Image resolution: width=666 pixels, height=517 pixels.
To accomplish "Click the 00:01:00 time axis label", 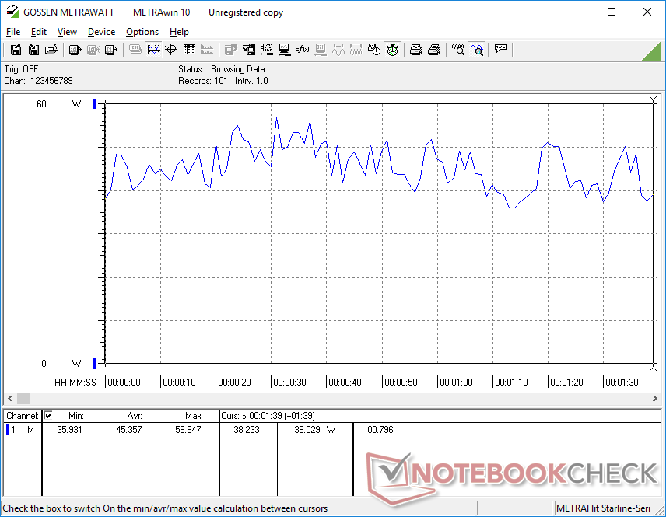I will (456, 382).
